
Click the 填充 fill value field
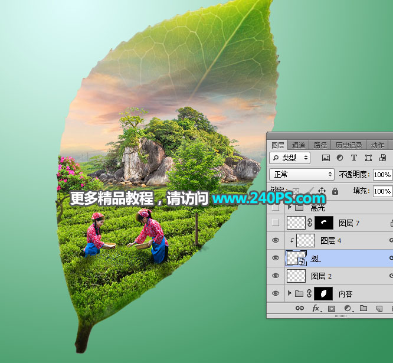click(382, 191)
